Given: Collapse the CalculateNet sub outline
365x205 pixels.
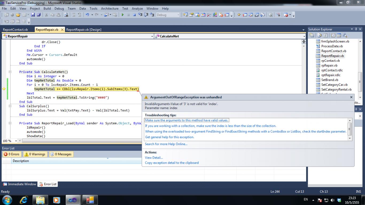Looking at the screenshot, I should click(10, 72).
